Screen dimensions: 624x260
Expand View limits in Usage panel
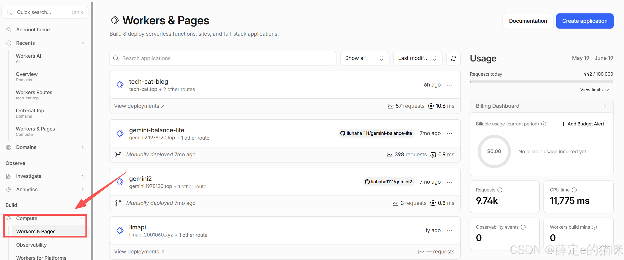(595, 90)
